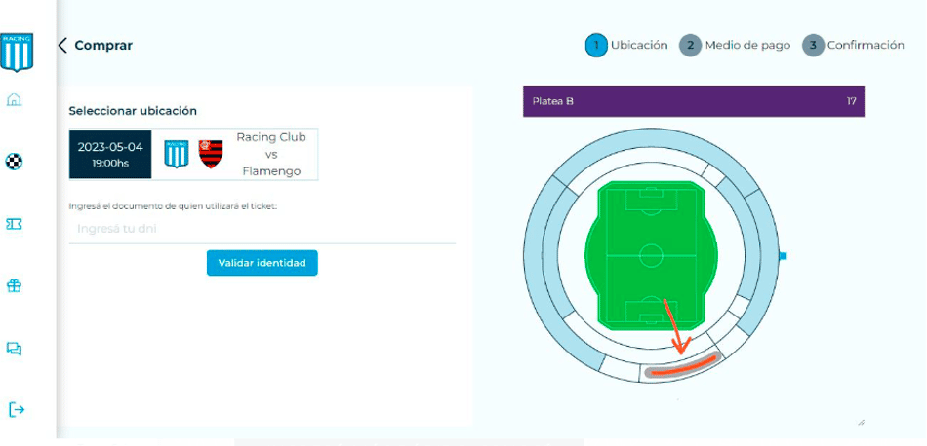
Task: Click the Racing Club crest logo in the sidebar
Action: pos(17,52)
